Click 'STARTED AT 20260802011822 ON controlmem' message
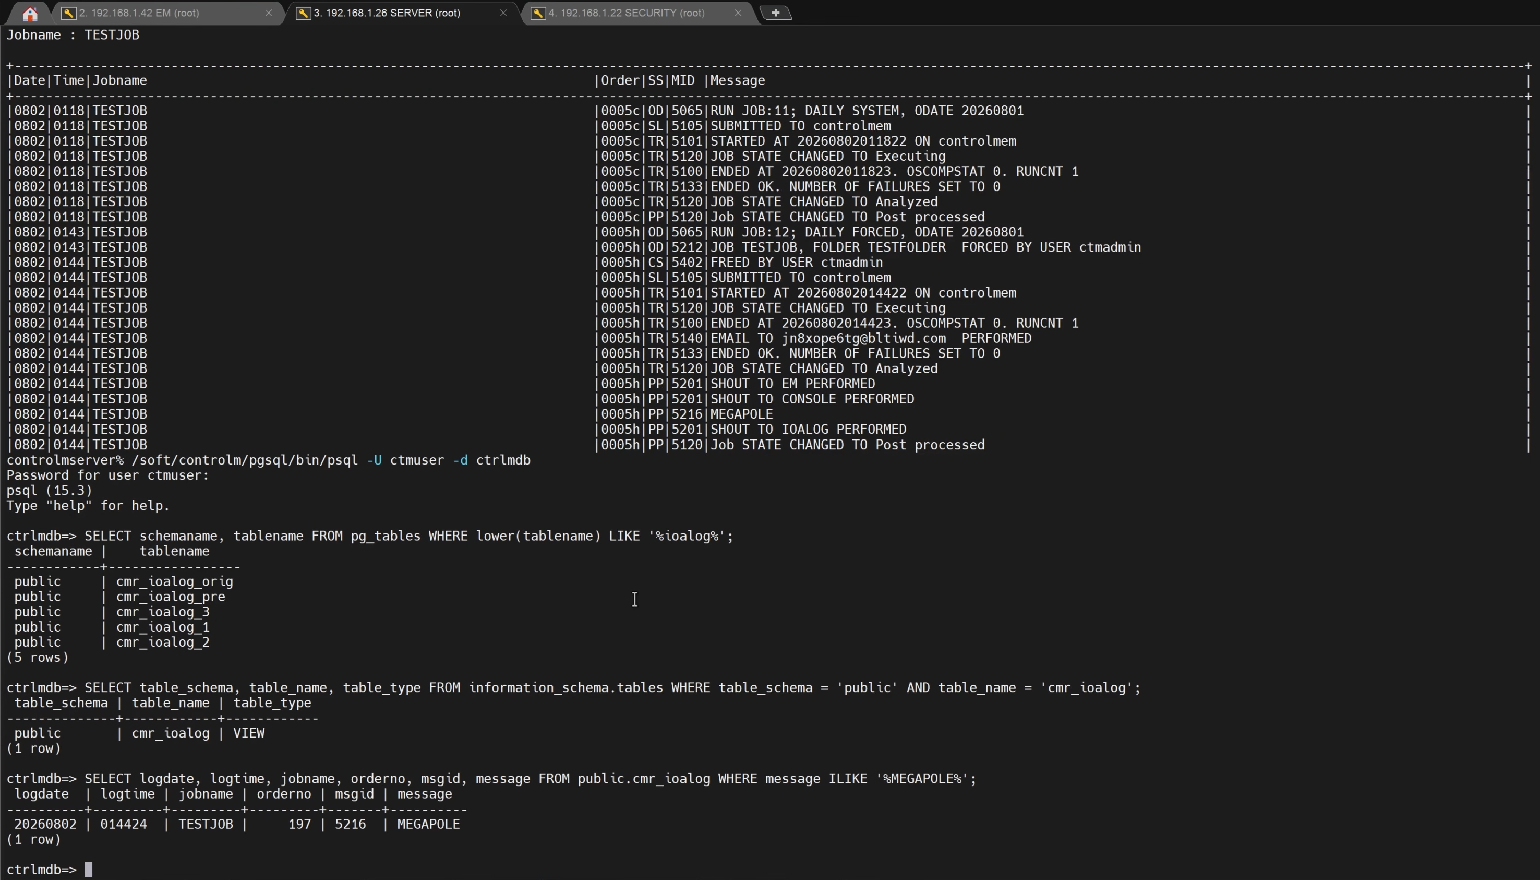Screen dimensions: 1540x880 [863, 141]
